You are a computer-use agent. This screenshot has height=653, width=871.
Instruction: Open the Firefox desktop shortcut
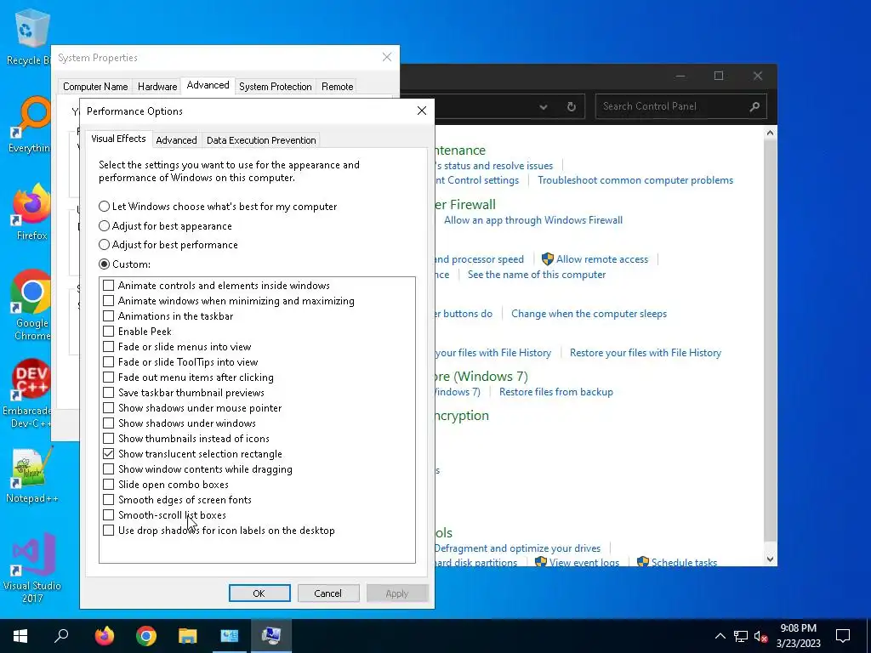tap(31, 212)
